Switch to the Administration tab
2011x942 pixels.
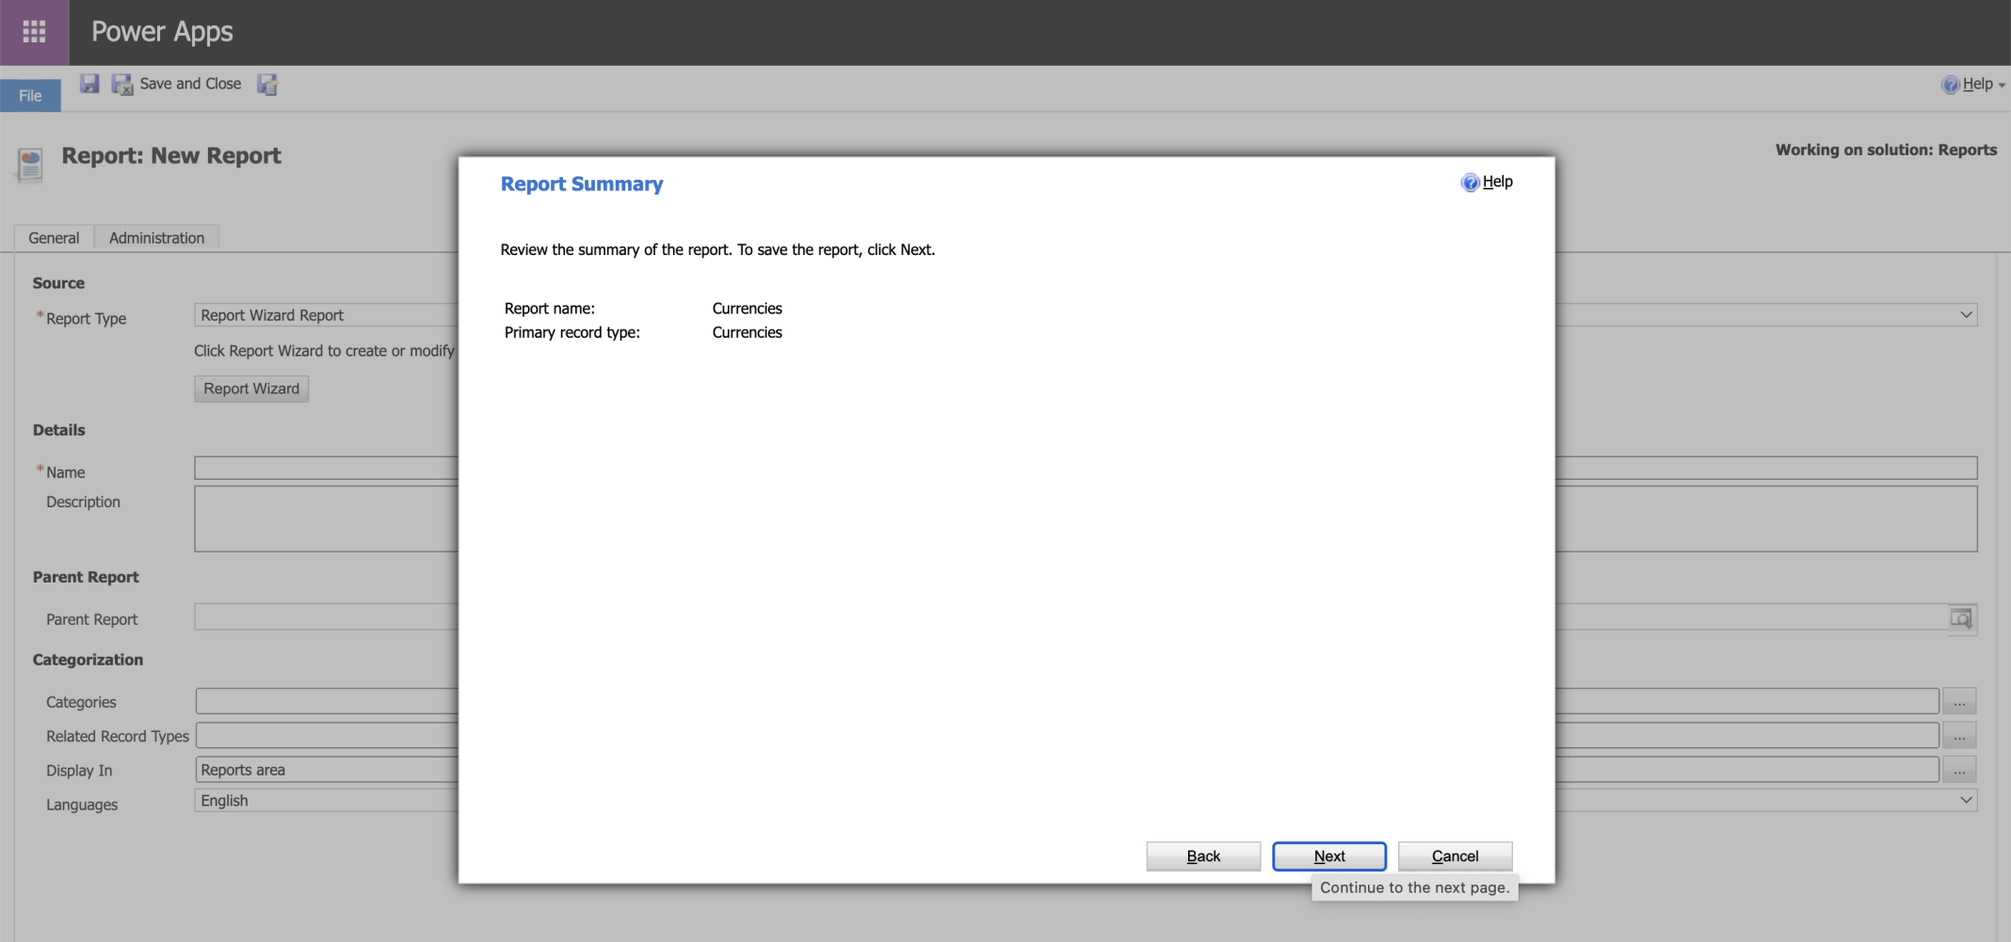point(156,238)
